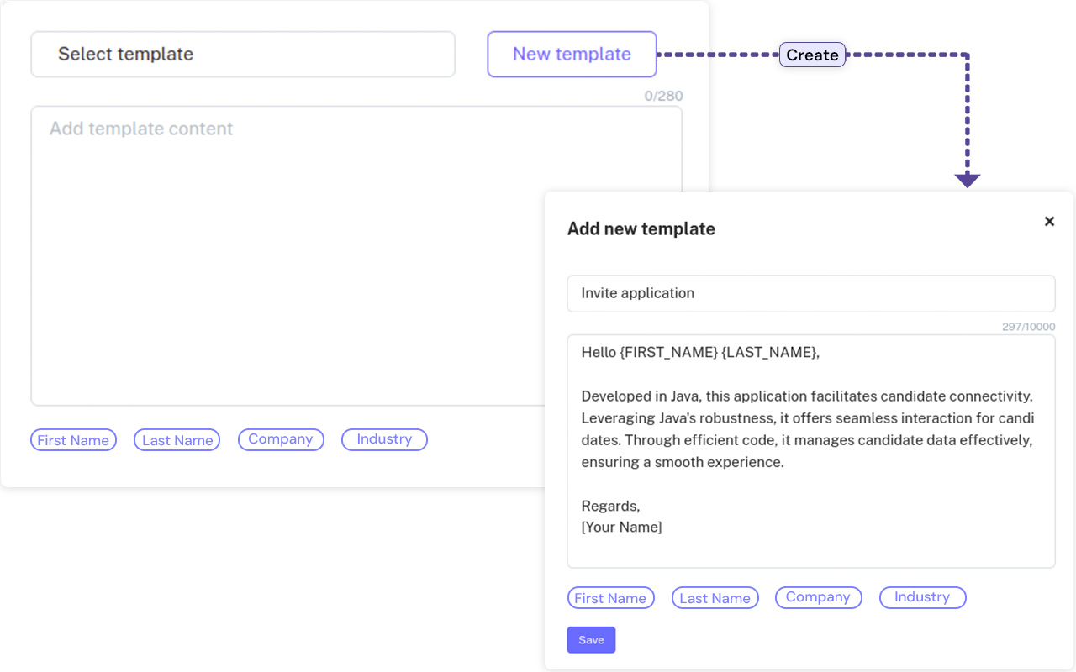Add Industry tag in the Add new template dialog
Screen dimensions: 1076x672
coord(922,597)
